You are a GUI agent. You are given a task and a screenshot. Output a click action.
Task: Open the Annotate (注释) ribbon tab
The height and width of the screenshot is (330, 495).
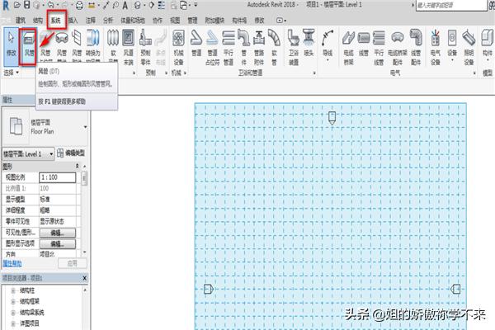[91, 21]
